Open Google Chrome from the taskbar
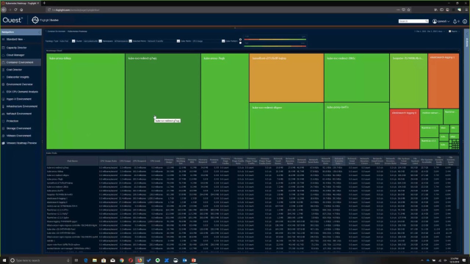Image resolution: width=470 pixels, height=264 pixels. 122,260
